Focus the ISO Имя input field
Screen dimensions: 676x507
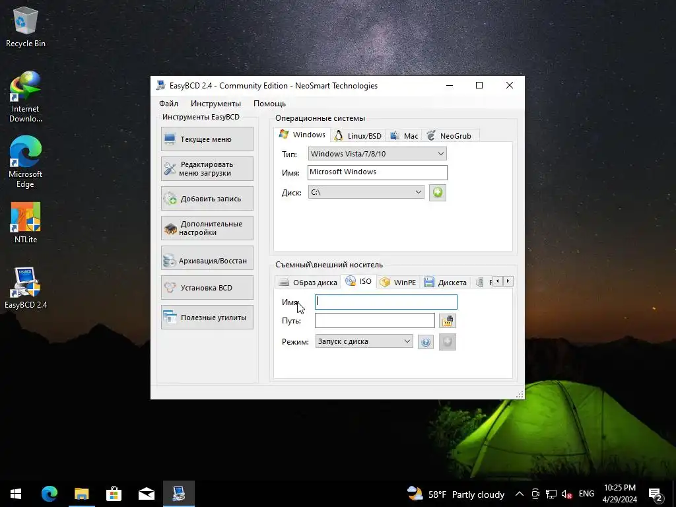[386, 302]
